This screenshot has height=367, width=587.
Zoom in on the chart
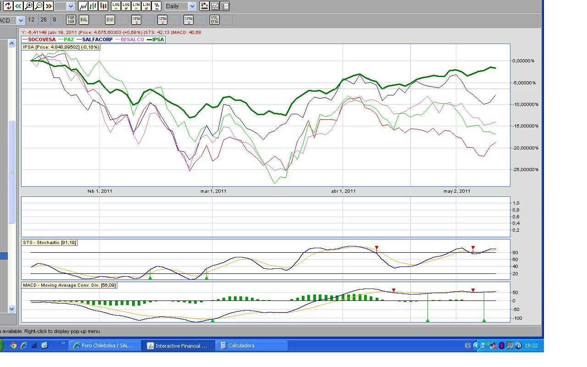point(28,6)
